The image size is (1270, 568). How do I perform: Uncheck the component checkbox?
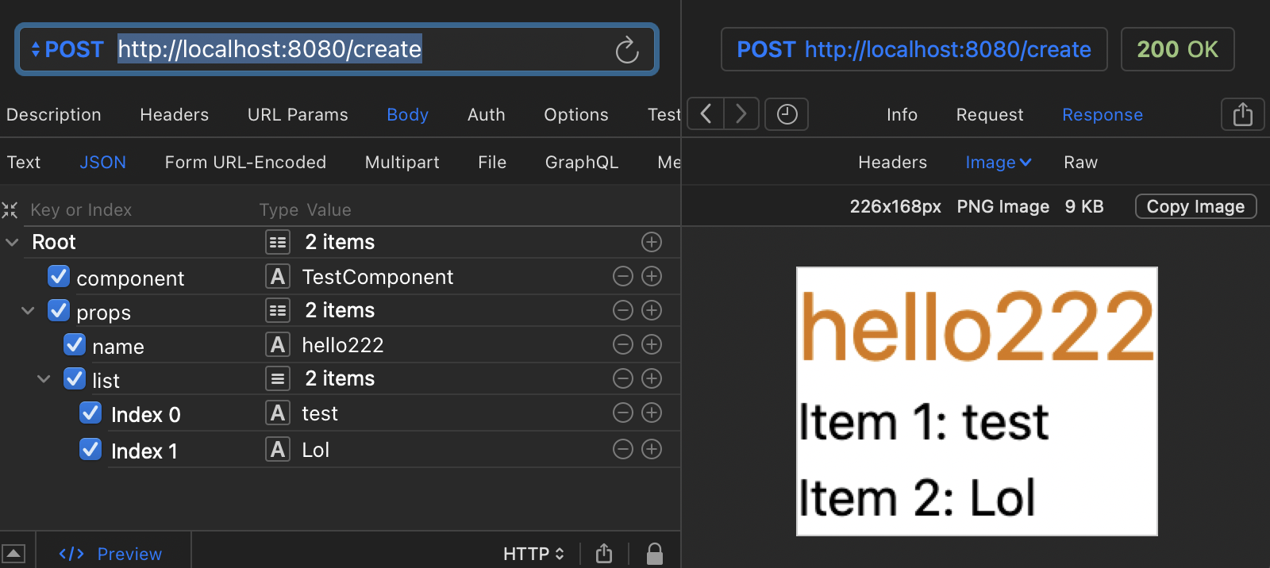pos(59,276)
